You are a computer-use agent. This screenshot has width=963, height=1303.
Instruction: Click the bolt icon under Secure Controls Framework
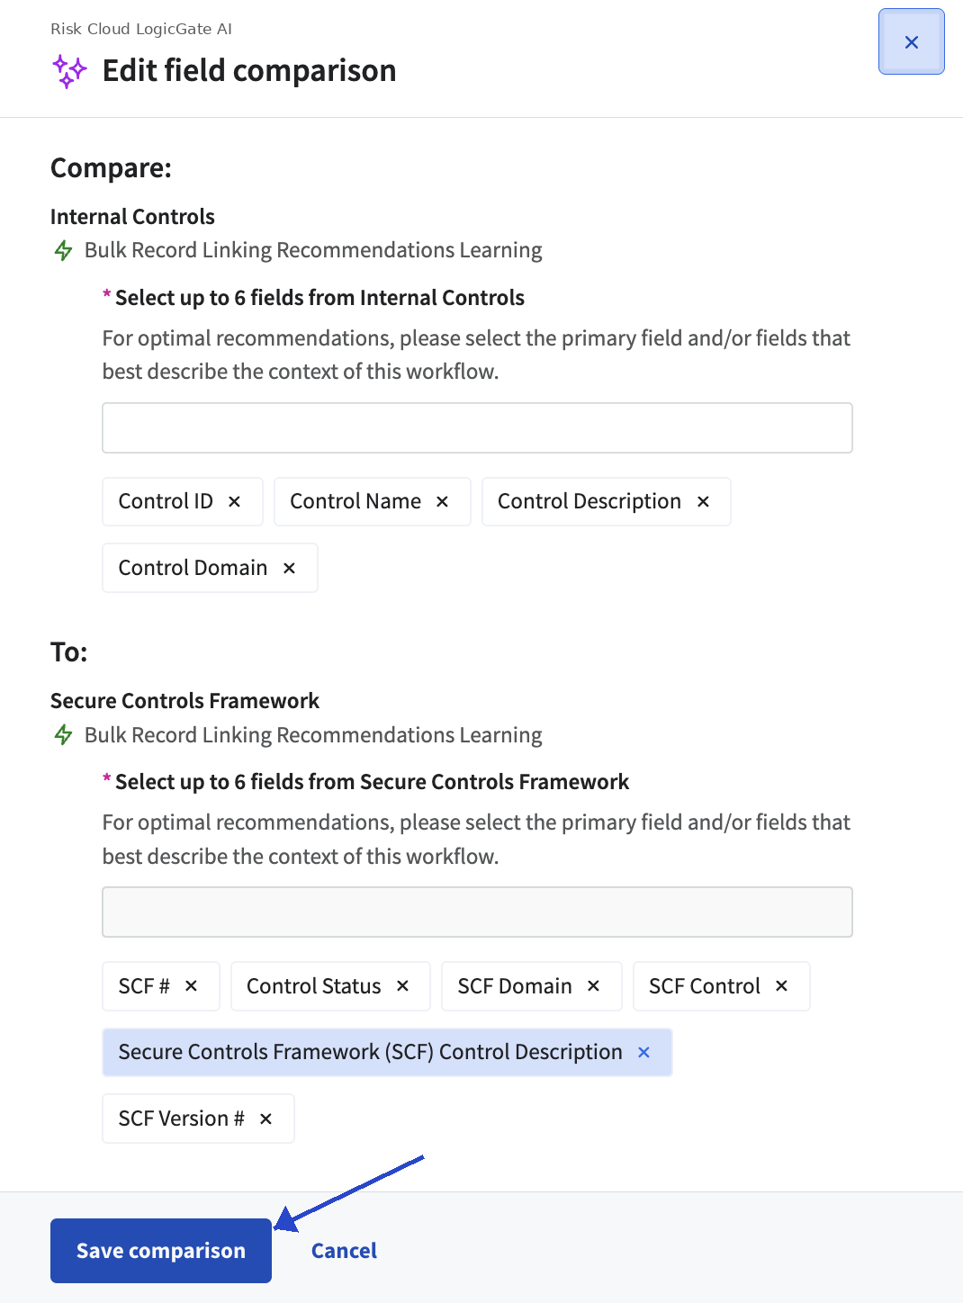pyautogui.click(x=63, y=734)
